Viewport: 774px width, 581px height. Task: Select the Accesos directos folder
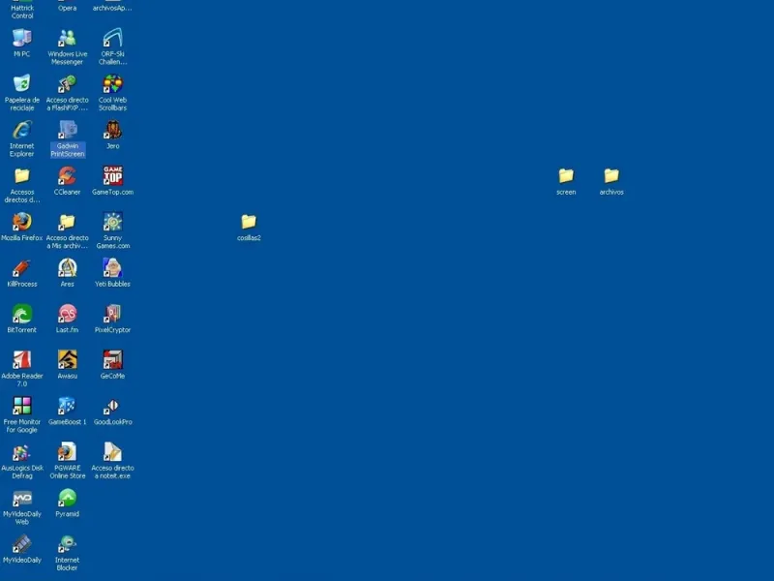point(21,176)
